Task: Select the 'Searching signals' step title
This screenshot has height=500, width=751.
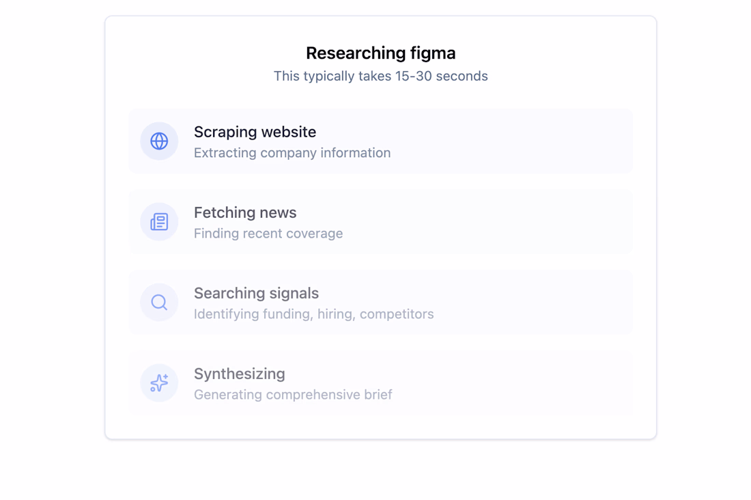Action: (x=256, y=293)
